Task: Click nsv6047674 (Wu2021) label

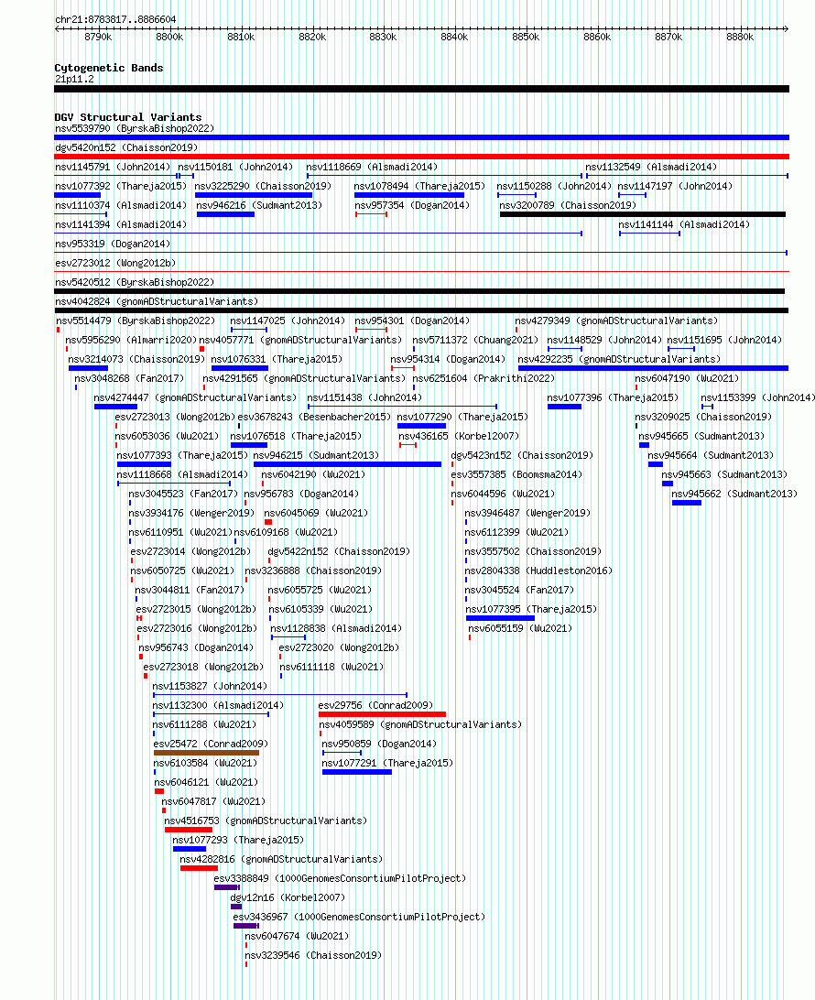Action: pos(297,936)
